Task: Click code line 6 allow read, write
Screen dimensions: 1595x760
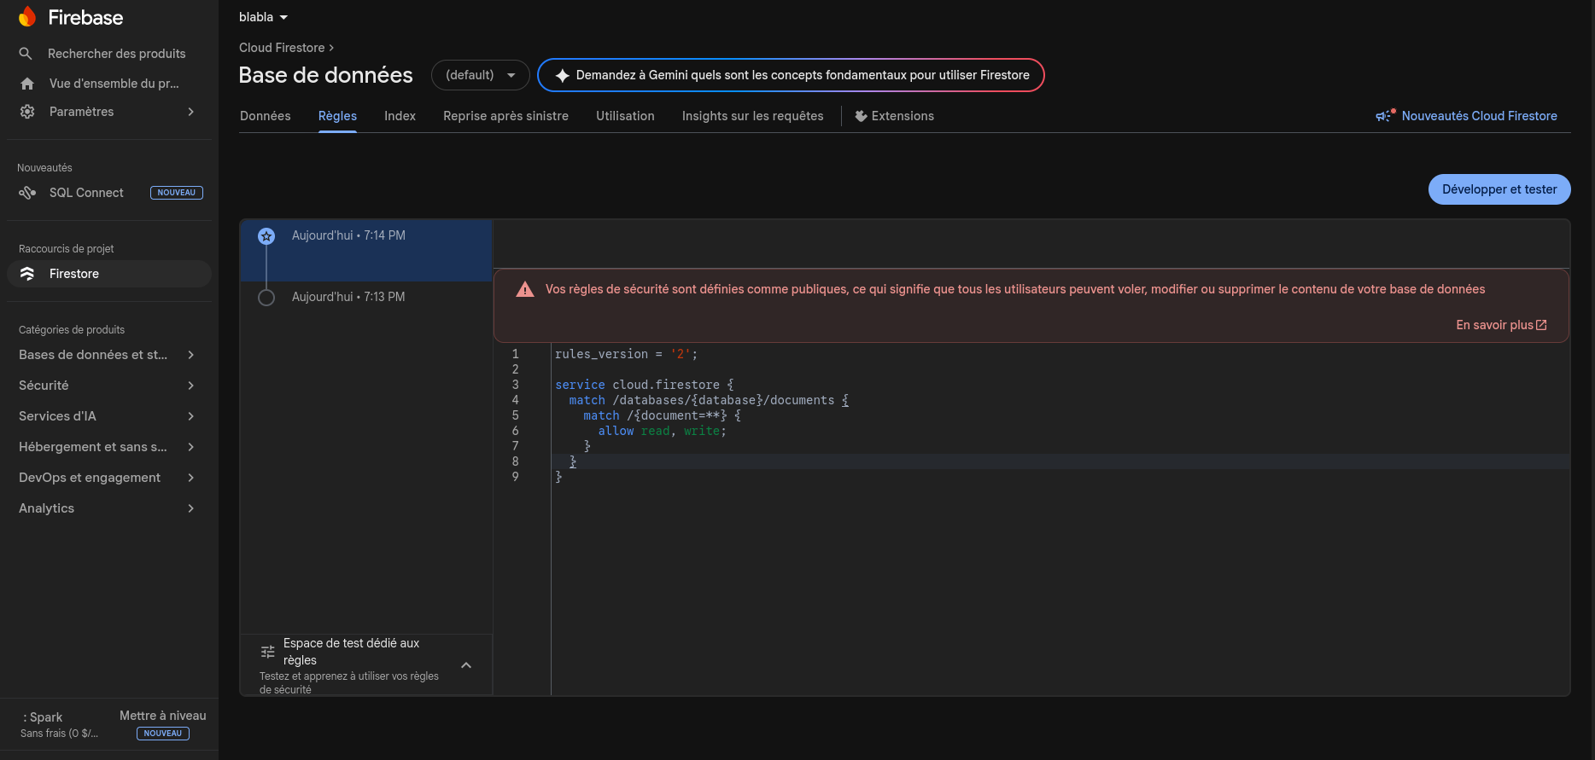Action: coord(662,432)
